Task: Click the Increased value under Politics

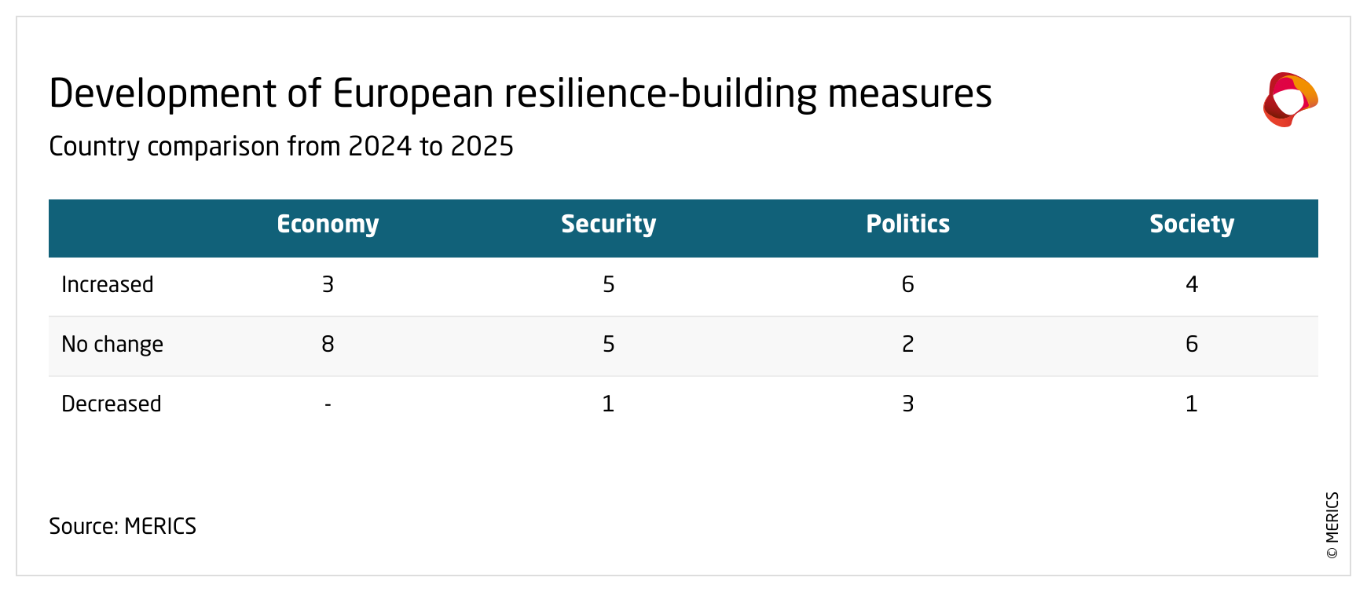Action: point(907,284)
